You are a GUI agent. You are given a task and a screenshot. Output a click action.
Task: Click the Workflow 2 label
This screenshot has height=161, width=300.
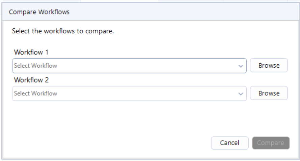32,80
